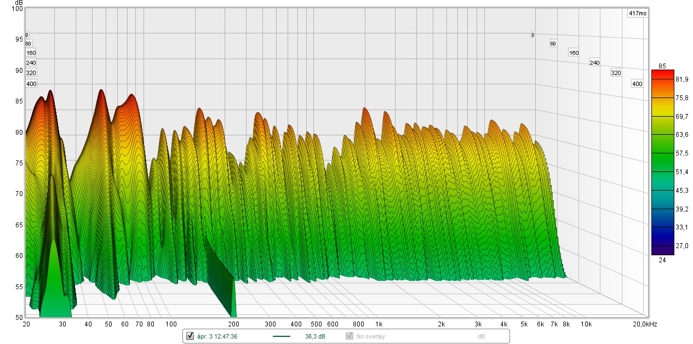Select the 240 time marker on left axis
This screenshot has height=344, width=693.
click(x=31, y=63)
